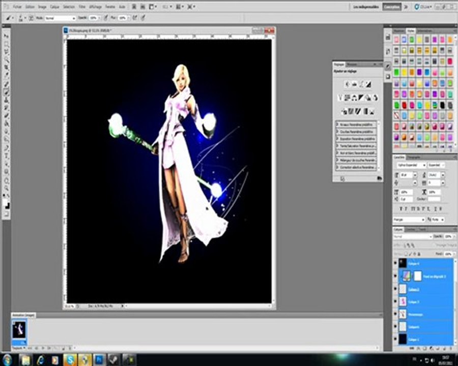Add an Invert adjustment icon
Image resolution: width=458 pixels, height=366 pixels.
point(344,111)
